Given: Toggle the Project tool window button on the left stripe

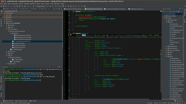Looking at the screenshot, I should (1, 13).
